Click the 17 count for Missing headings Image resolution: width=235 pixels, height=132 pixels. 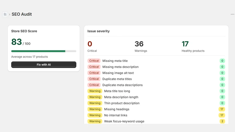(x=222, y=109)
